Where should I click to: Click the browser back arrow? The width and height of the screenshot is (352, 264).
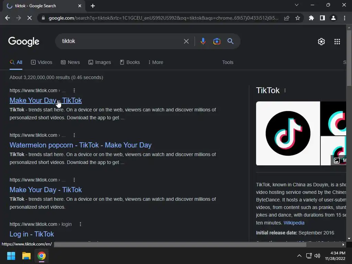pos(8,18)
